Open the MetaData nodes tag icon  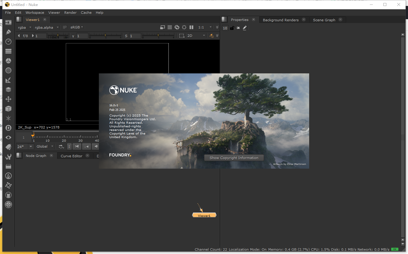point(8,147)
